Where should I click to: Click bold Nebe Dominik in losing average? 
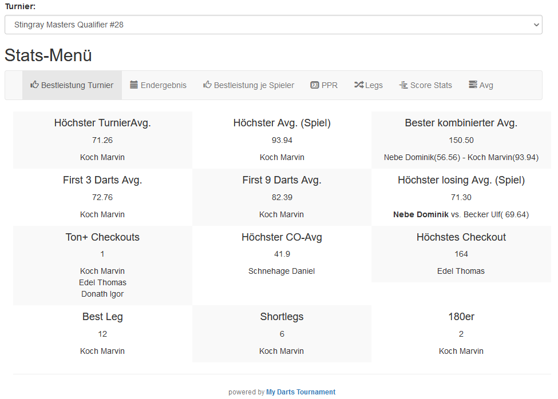click(x=421, y=214)
